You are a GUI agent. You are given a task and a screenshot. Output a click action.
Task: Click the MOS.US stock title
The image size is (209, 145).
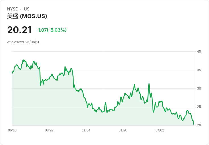pos(27,16)
